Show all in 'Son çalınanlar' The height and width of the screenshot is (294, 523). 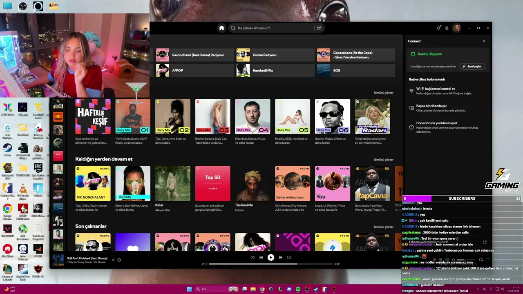coord(383,227)
